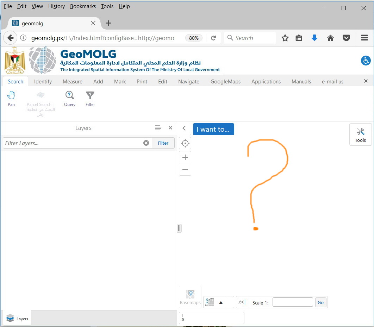Switch to the Add tab
The image size is (374, 327).
point(98,82)
